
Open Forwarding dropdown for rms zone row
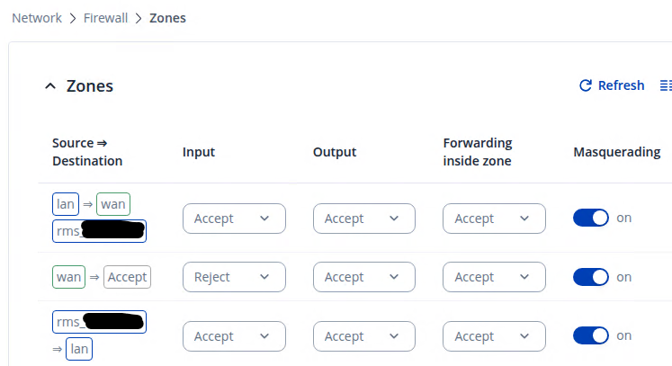(x=494, y=336)
